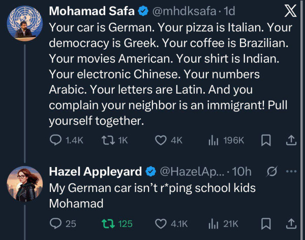Viewport: 305px width, 240px height.
Task: Open Hazel Appleyard's profile avatar
Action: pos(25,184)
